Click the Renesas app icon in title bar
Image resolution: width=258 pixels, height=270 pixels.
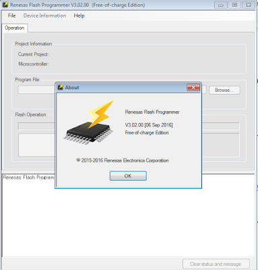tap(5, 5)
